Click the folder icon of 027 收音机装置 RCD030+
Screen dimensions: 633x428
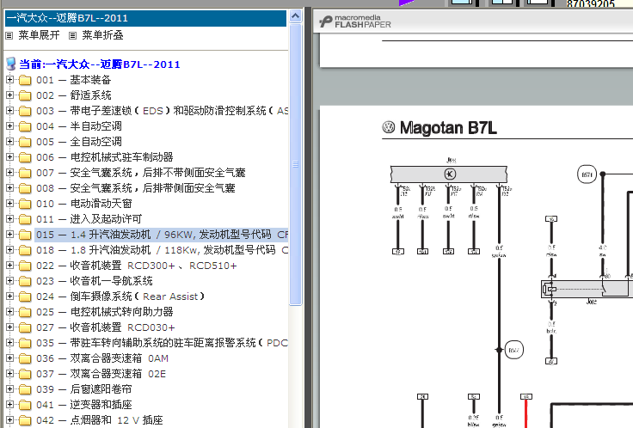coord(25,327)
